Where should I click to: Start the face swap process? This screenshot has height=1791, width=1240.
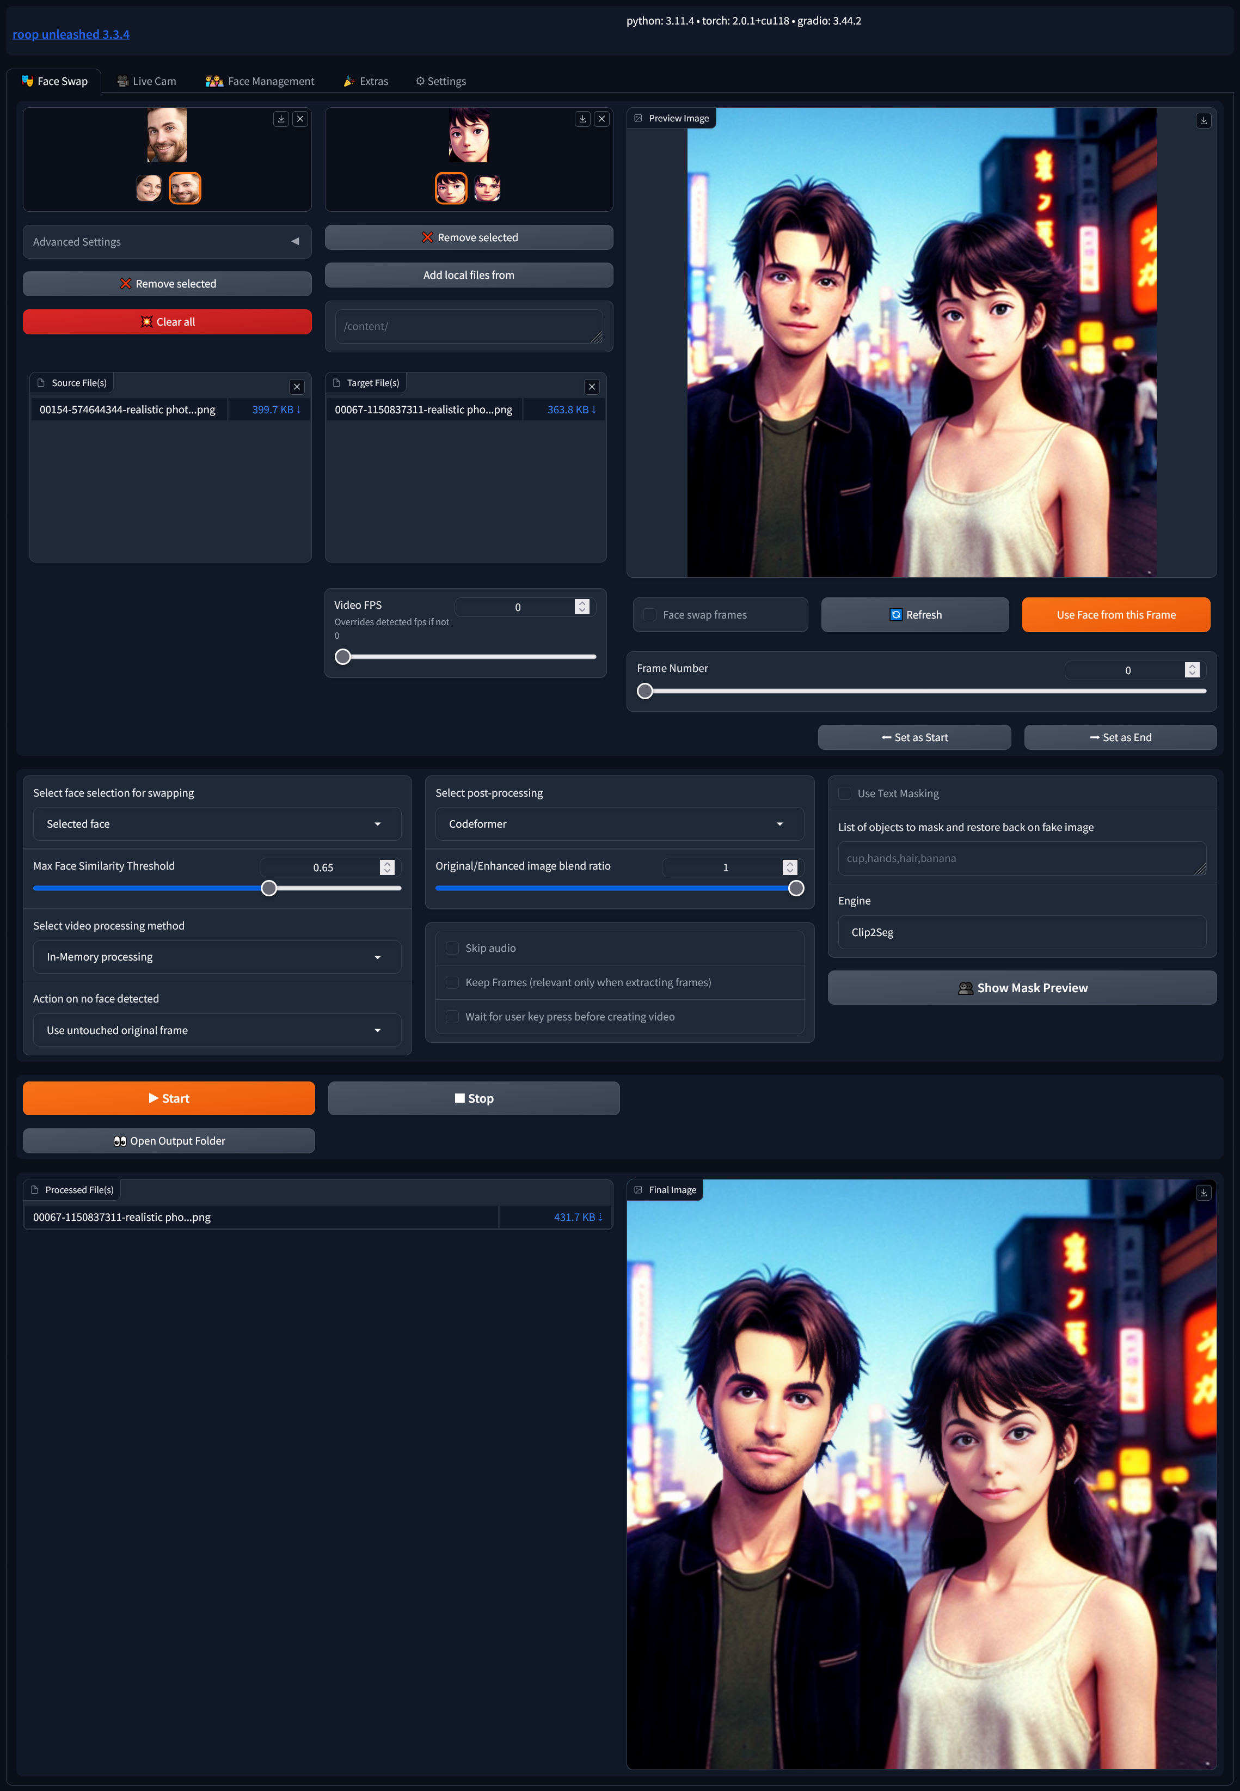pos(169,1098)
